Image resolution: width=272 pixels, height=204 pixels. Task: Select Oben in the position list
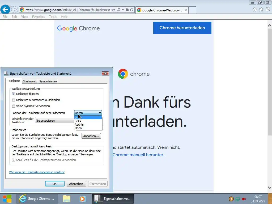click(88, 128)
